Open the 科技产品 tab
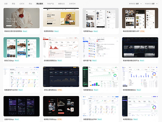The width and height of the screenshot is (162, 122). click(x=50, y=4)
